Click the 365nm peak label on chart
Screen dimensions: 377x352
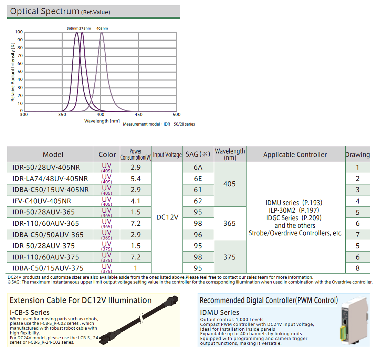pos(72,28)
